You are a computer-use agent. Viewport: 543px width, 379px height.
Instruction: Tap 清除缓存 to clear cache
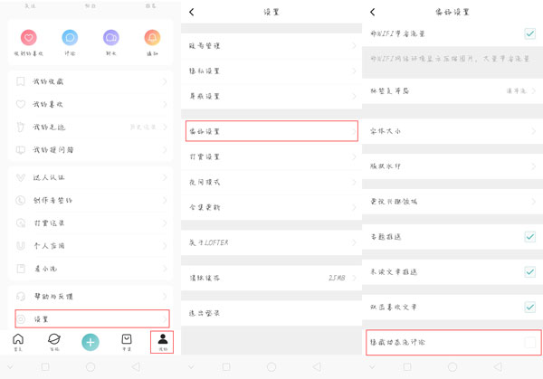coord(271,277)
